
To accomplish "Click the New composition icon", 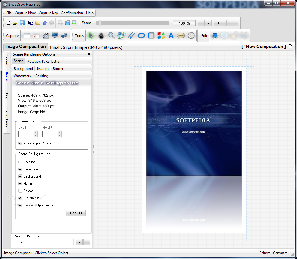I will tap(8, 23).
